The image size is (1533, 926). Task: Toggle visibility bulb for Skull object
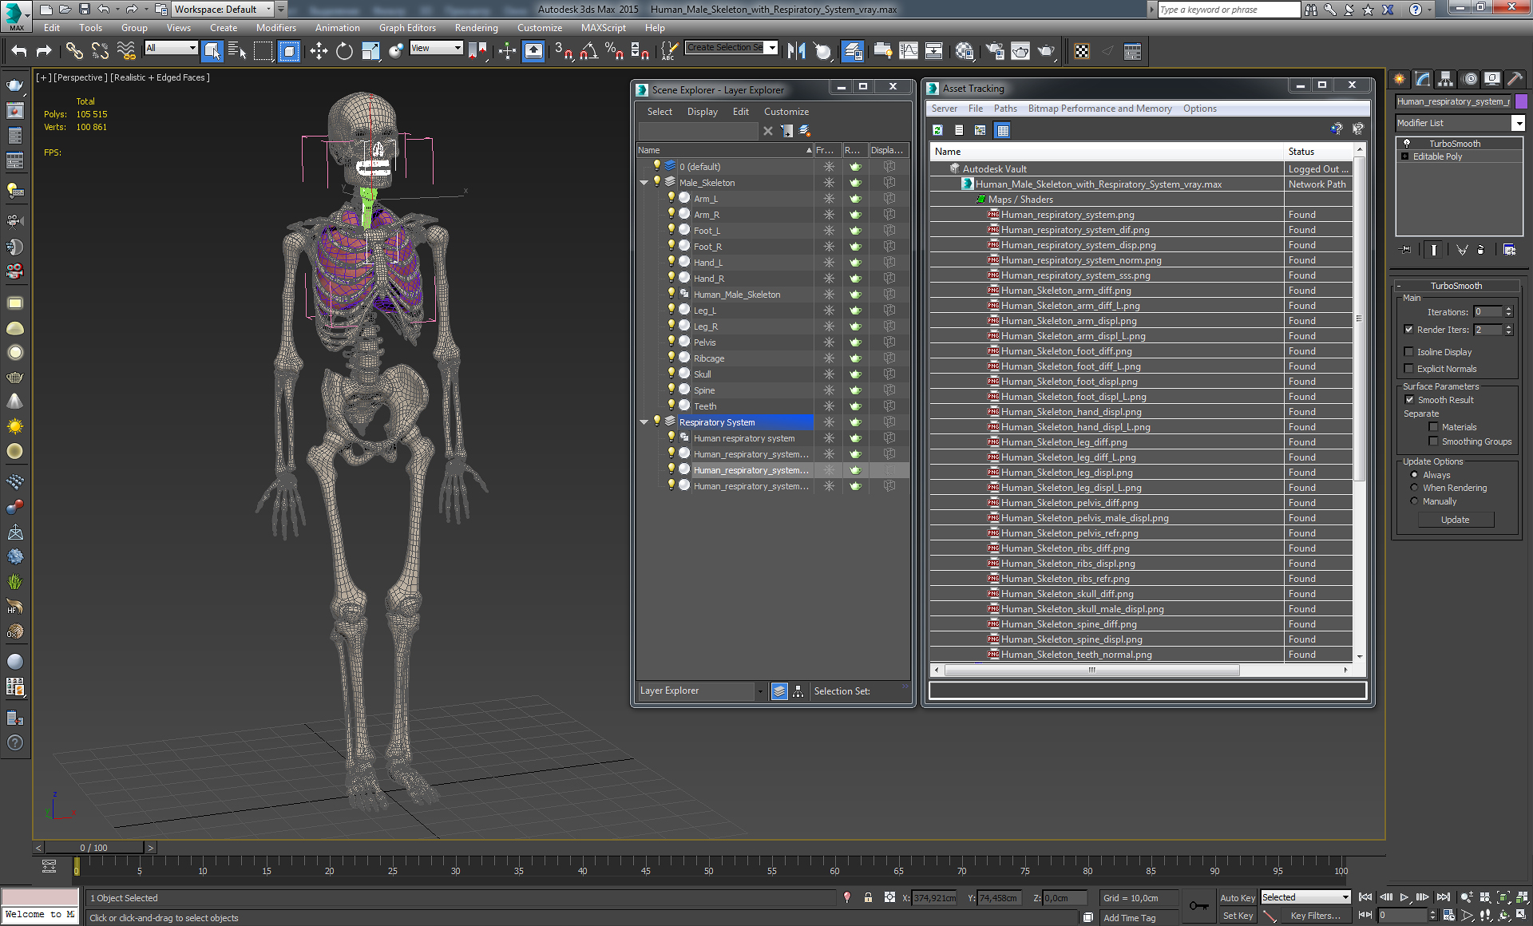pyautogui.click(x=671, y=373)
